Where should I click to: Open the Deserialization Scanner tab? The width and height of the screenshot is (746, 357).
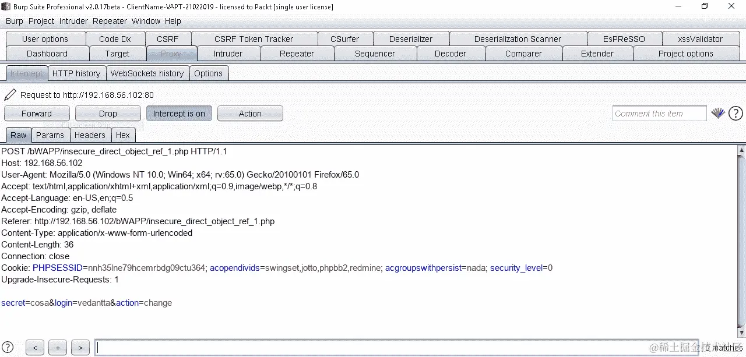pyautogui.click(x=518, y=39)
